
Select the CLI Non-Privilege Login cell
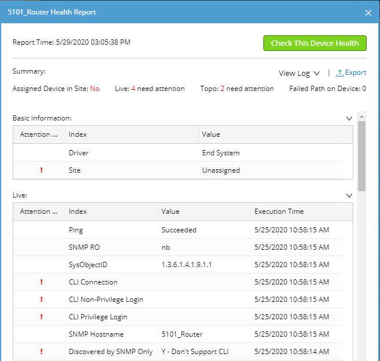click(112, 299)
